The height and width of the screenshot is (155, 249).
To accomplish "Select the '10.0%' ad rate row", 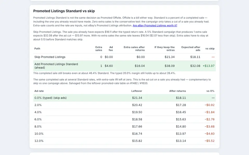I will 125,134.
